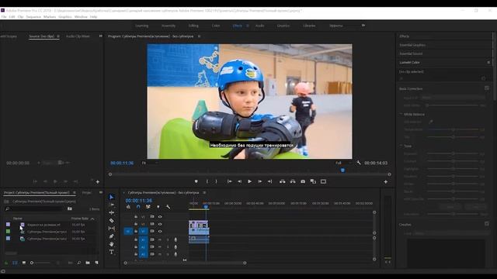
Task: Click the Mark Out bracket button
Action: [216, 181]
